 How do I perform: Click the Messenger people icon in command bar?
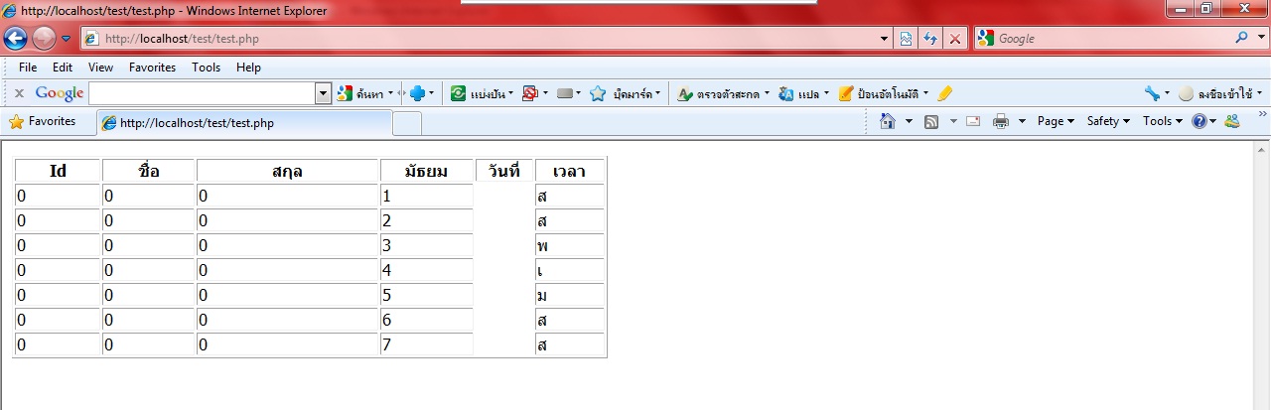coord(1232,121)
